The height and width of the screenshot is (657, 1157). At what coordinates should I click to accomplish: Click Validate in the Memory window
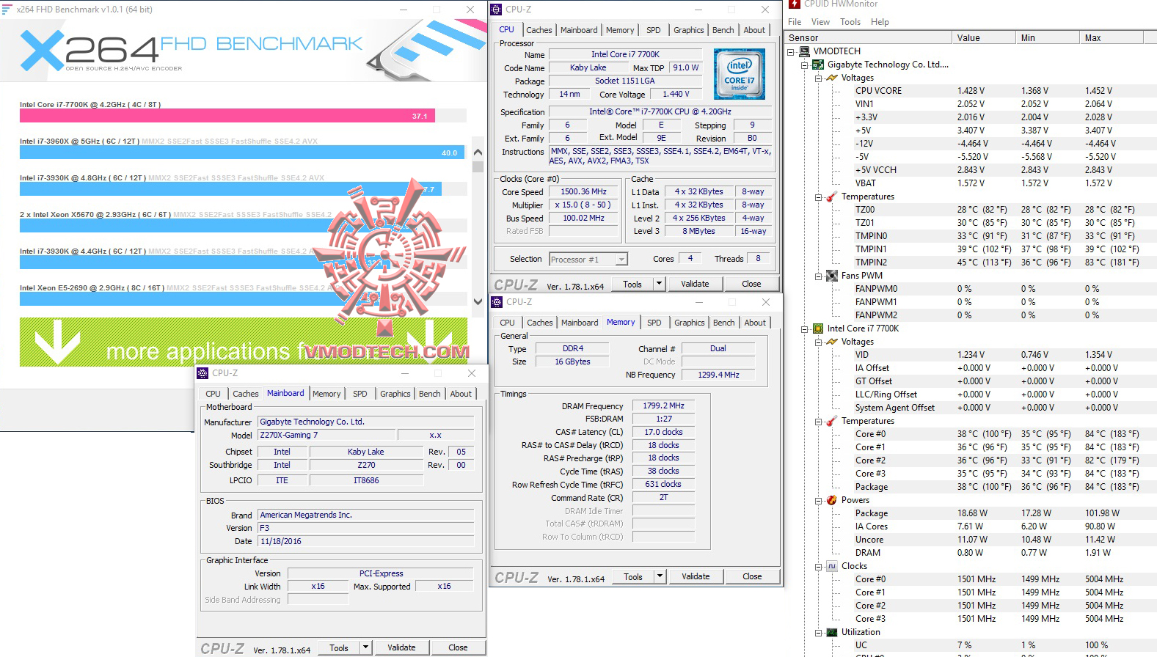tap(696, 576)
